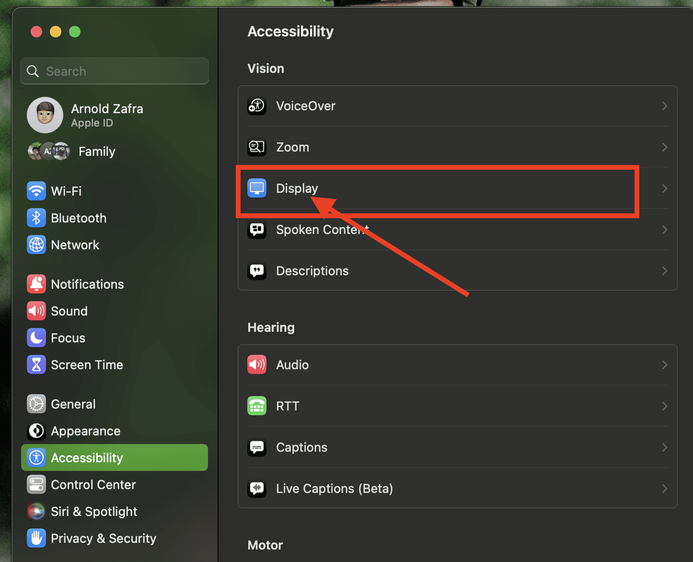This screenshot has height=562, width=693.
Task: Select Control Center in the sidebar
Action: pos(93,485)
